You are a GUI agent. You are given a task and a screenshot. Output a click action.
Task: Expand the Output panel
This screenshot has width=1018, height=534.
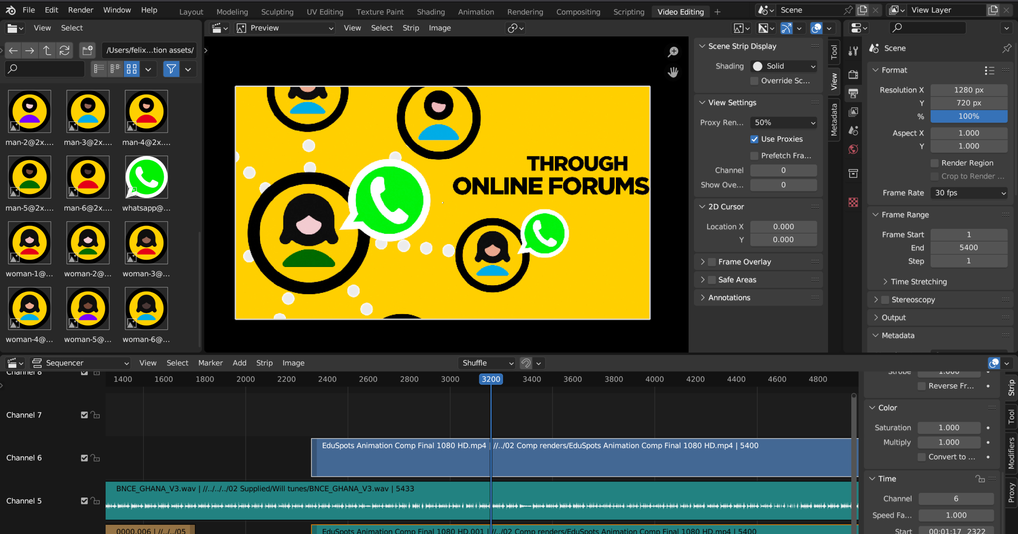click(x=876, y=318)
